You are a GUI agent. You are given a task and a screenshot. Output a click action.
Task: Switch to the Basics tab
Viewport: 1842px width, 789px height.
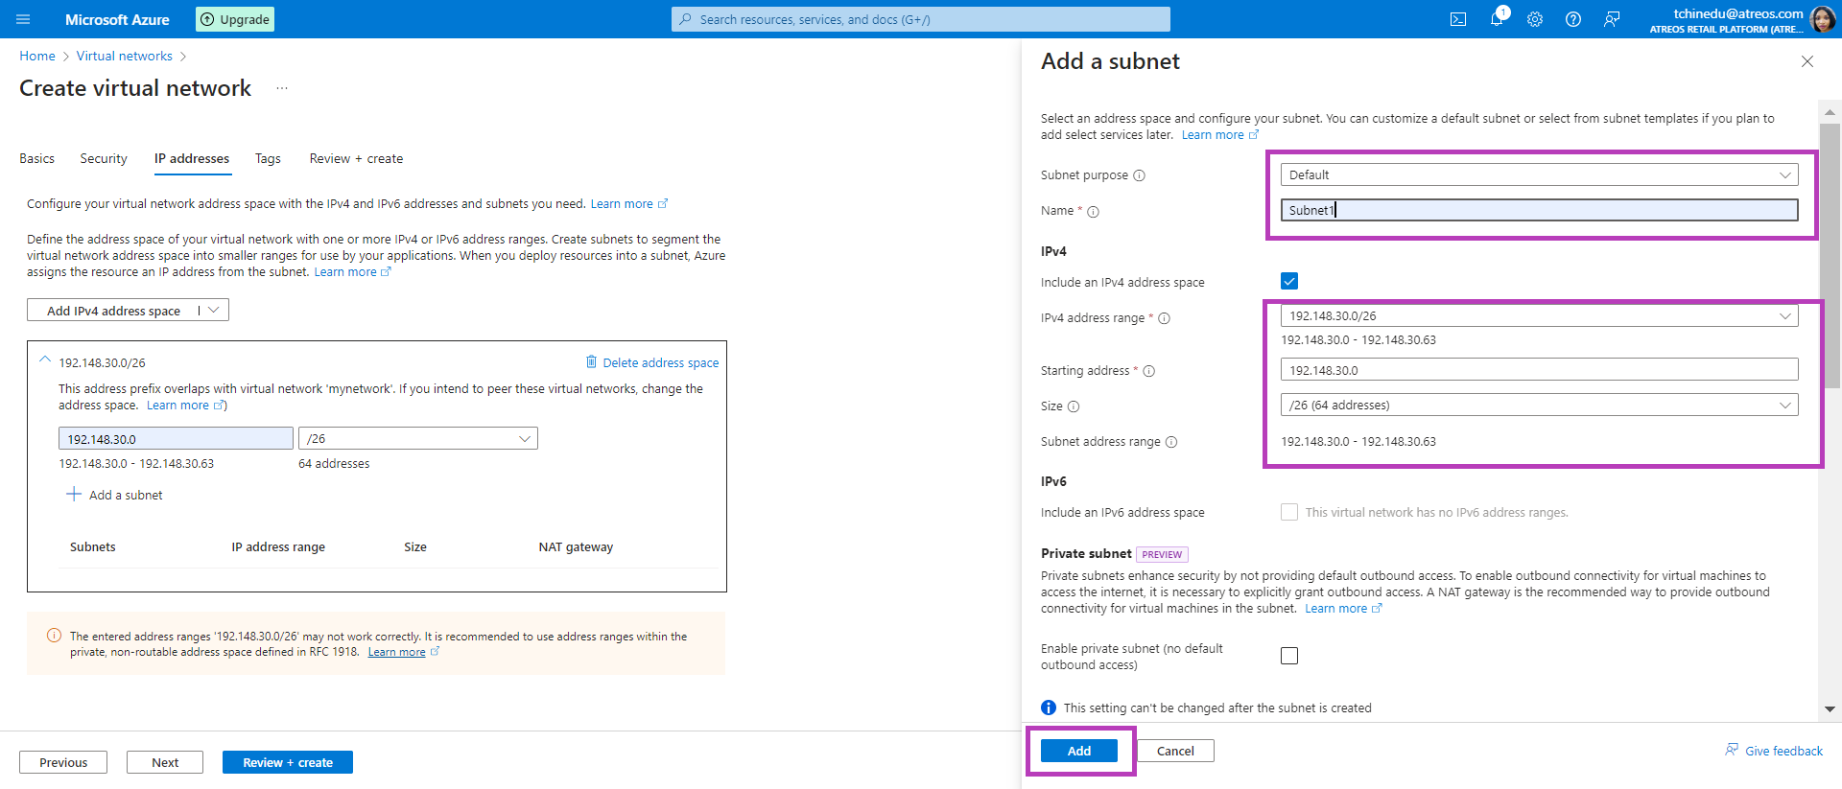[x=36, y=158]
